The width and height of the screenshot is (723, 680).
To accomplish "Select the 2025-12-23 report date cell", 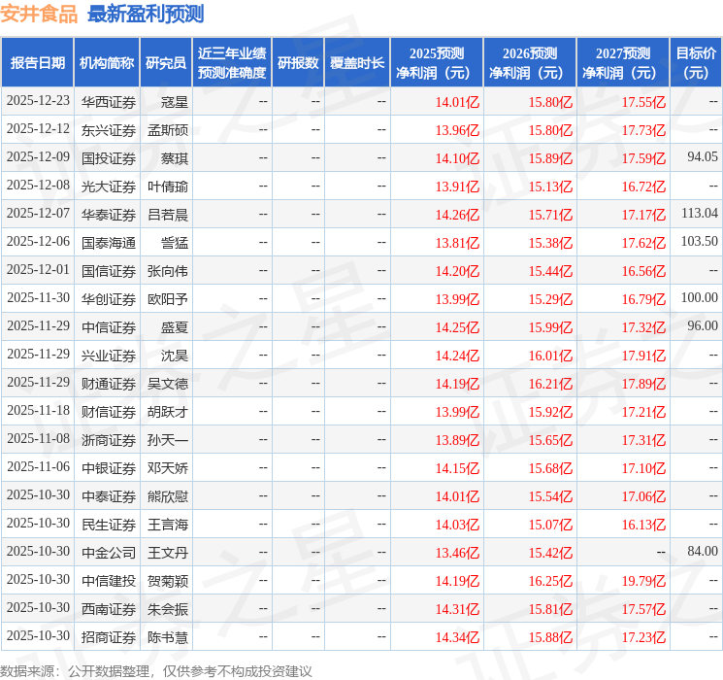I will (x=38, y=101).
